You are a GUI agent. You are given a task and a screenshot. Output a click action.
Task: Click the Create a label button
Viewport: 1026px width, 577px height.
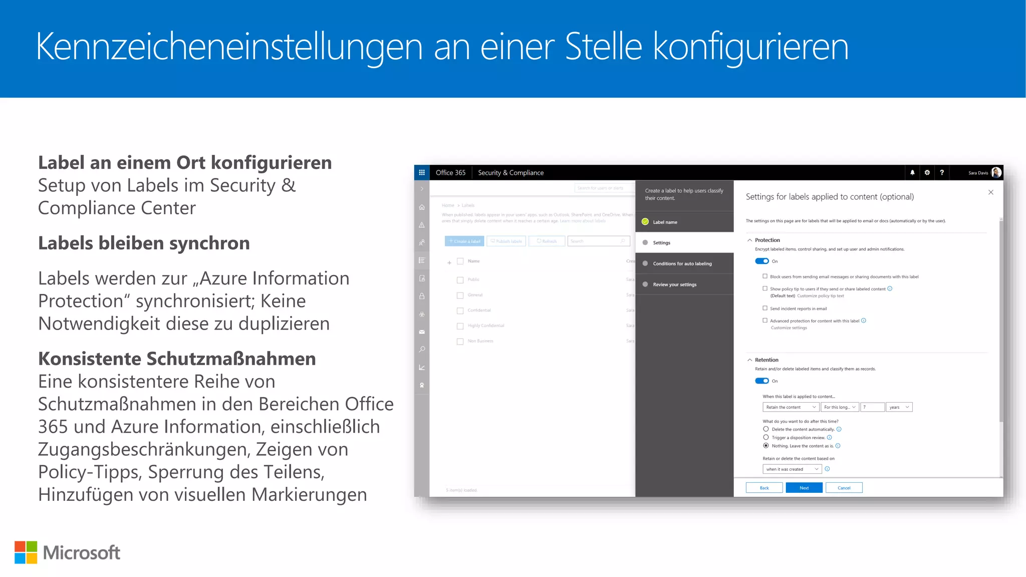click(x=464, y=241)
